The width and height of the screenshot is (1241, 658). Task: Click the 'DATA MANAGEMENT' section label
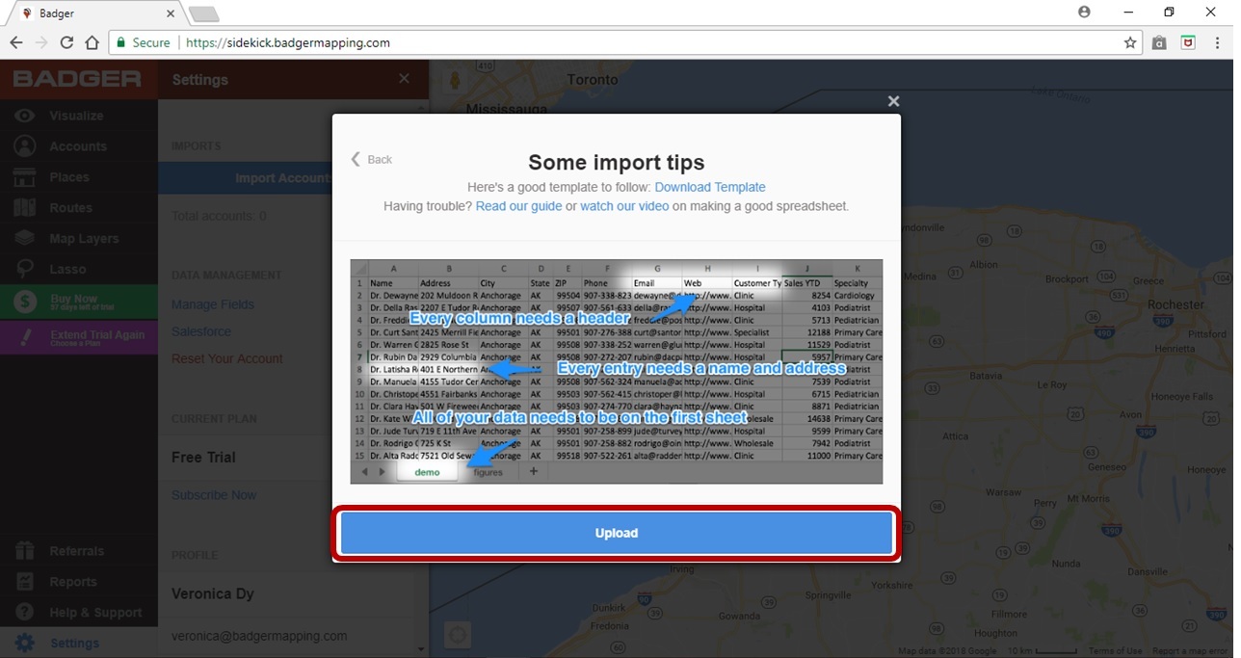tap(226, 276)
